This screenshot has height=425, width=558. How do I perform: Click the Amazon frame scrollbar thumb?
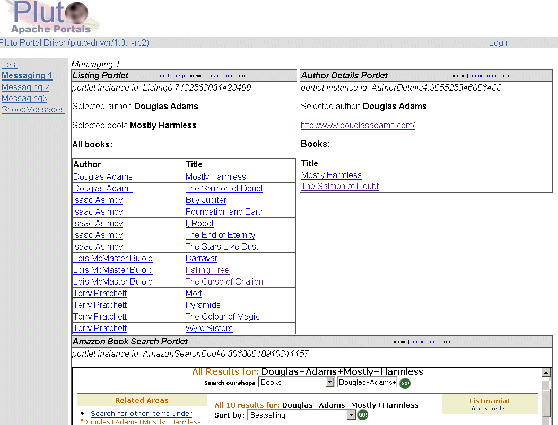tap(546, 402)
